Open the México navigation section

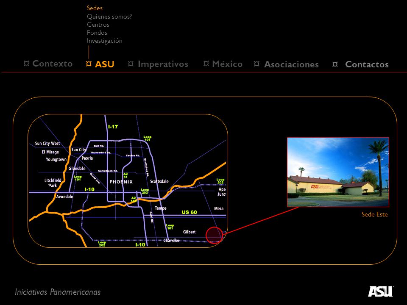pos(227,64)
